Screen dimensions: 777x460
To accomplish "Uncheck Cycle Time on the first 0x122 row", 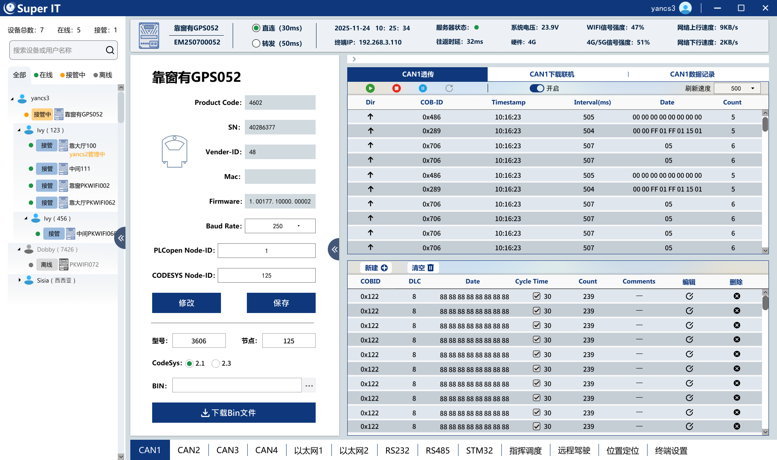I will [x=537, y=296].
